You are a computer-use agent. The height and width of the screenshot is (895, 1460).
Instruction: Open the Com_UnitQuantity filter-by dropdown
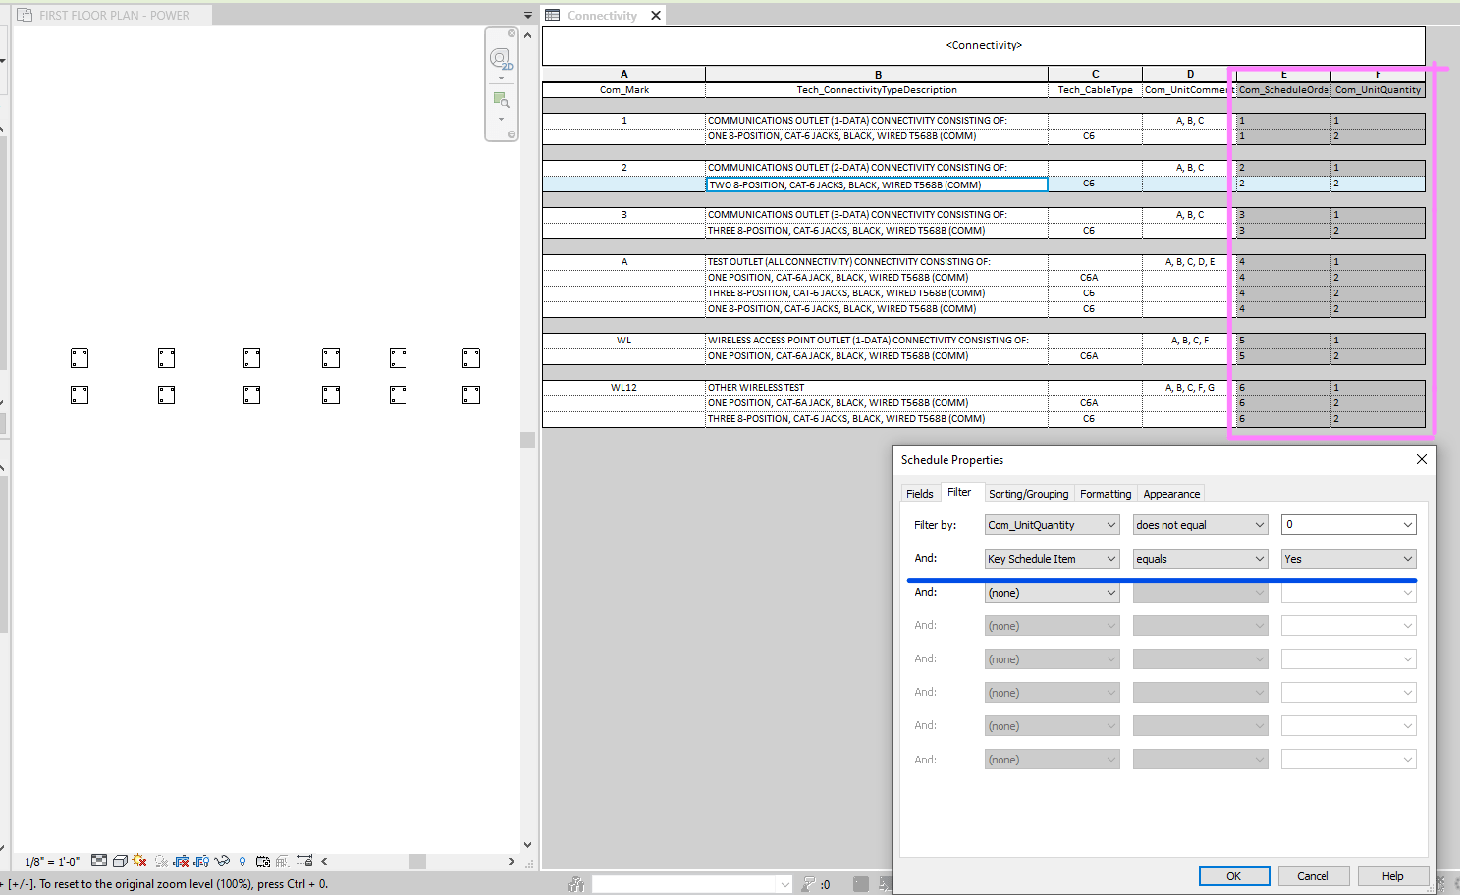tap(1052, 524)
